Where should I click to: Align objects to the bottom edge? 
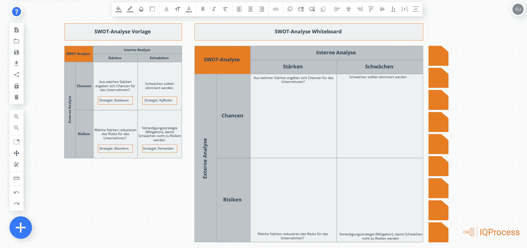click(x=393, y=9)
